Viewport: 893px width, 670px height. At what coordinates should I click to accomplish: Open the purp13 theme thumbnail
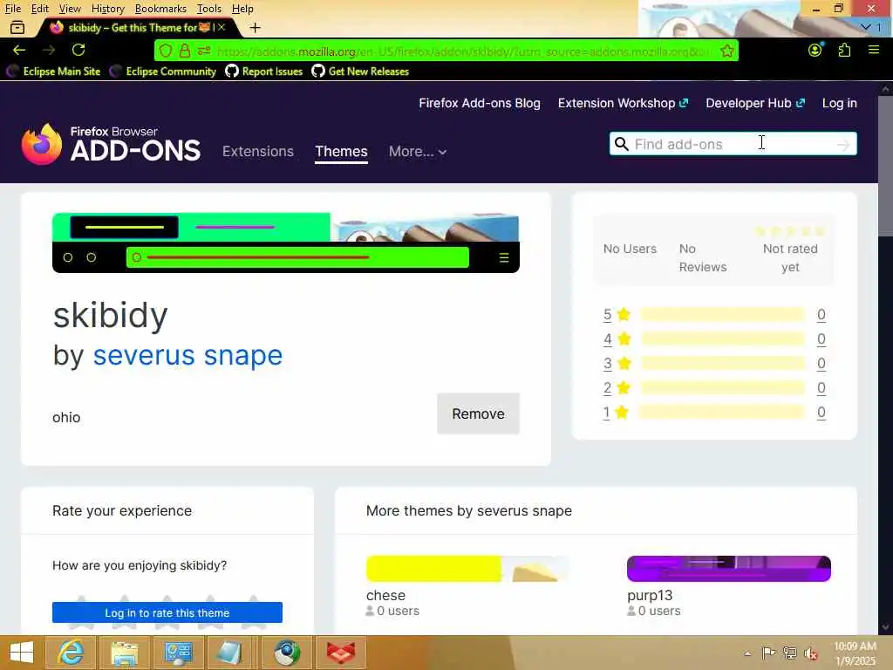[x=729, y=569]
